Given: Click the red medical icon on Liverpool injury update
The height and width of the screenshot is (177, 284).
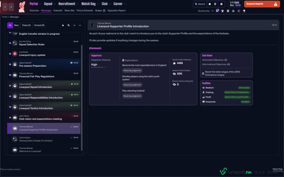Looking at the screenshot, I should tap(15, 53).
